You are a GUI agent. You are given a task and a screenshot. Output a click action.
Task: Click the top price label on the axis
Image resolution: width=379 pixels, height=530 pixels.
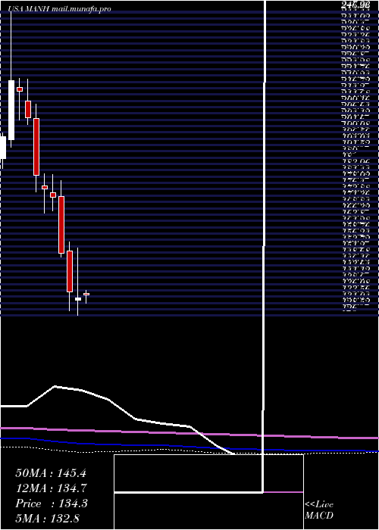[356, 5]
